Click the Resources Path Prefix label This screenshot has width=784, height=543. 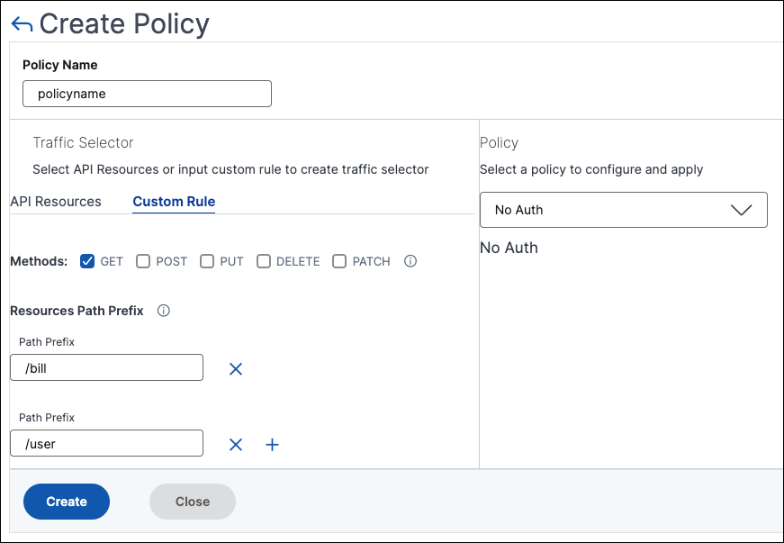coord(77,311)
